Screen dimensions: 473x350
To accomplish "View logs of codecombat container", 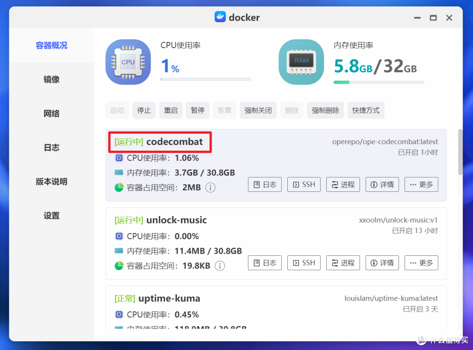I will (x=265, y=184).
